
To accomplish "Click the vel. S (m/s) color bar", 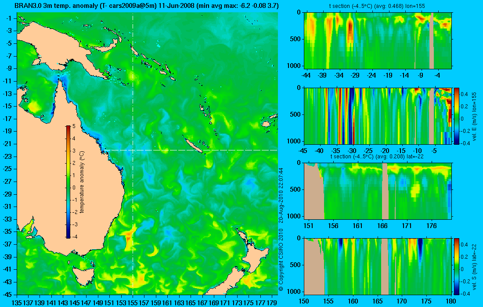I will tap(456, 266).
